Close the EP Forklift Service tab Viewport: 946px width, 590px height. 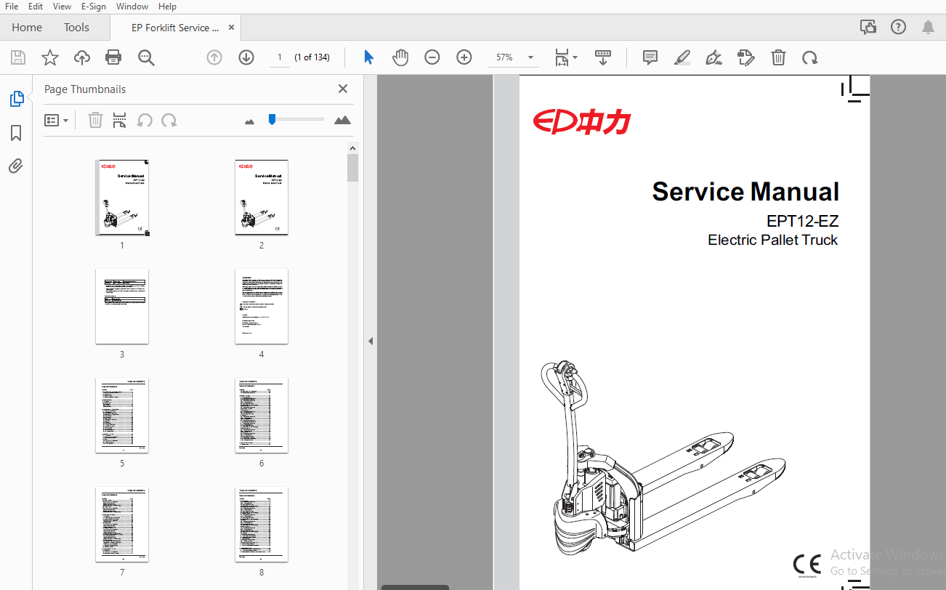coord(232,28)
